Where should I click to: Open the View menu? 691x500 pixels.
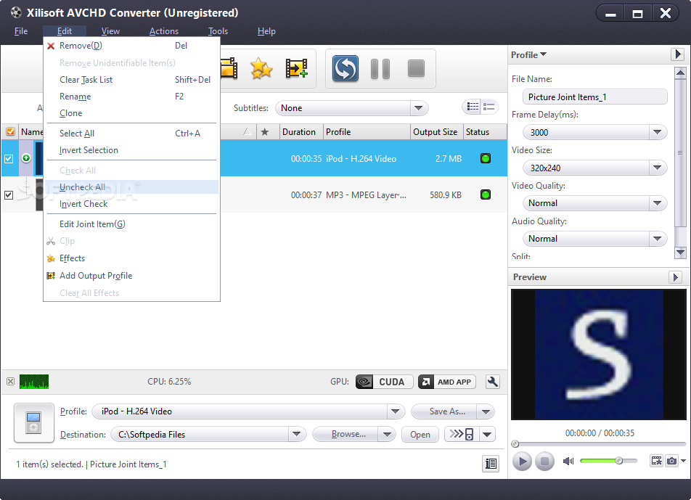110,31
